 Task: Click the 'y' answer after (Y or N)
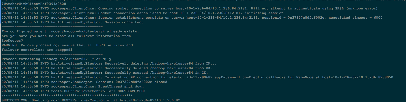[x=110, y=59]
